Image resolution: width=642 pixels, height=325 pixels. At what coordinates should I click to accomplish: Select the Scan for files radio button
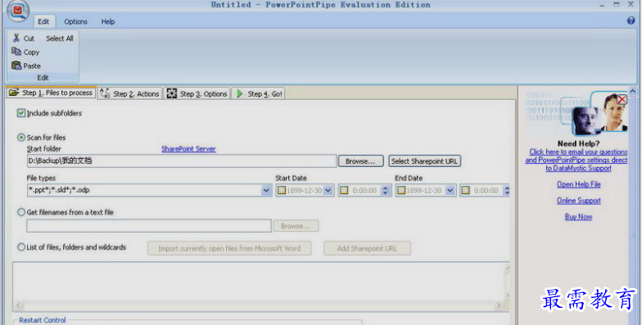tap(21, 138)
